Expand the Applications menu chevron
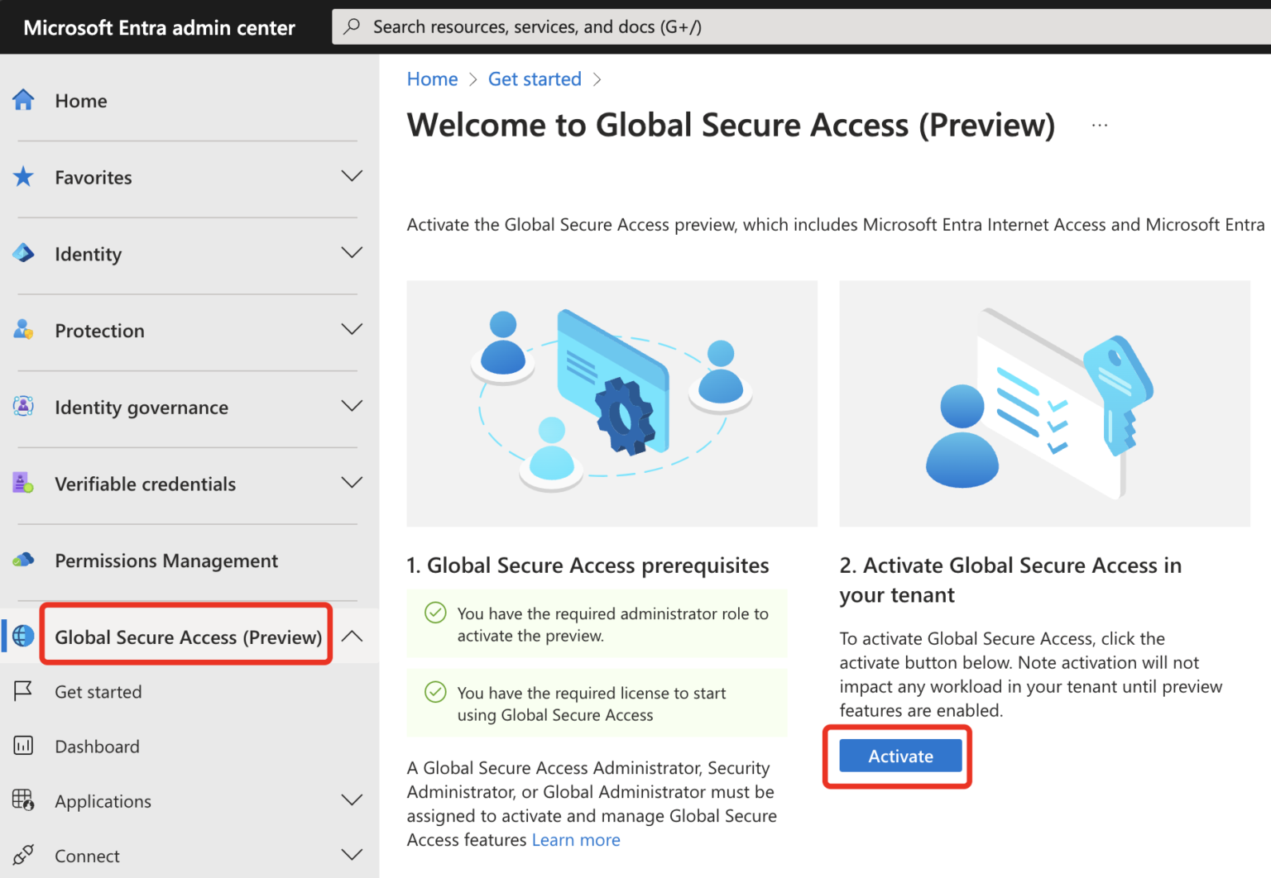The image size is (1271, 878). point(352,800)
